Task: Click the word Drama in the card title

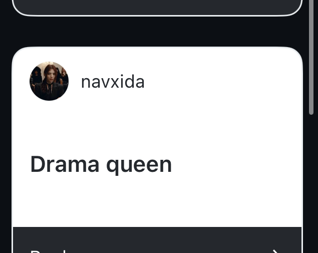Action: (x=65, y=164)
